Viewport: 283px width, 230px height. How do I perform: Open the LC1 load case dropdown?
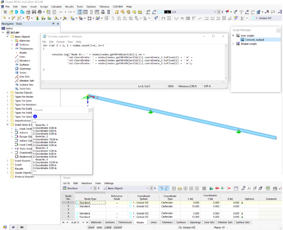[x=215, y=12]
